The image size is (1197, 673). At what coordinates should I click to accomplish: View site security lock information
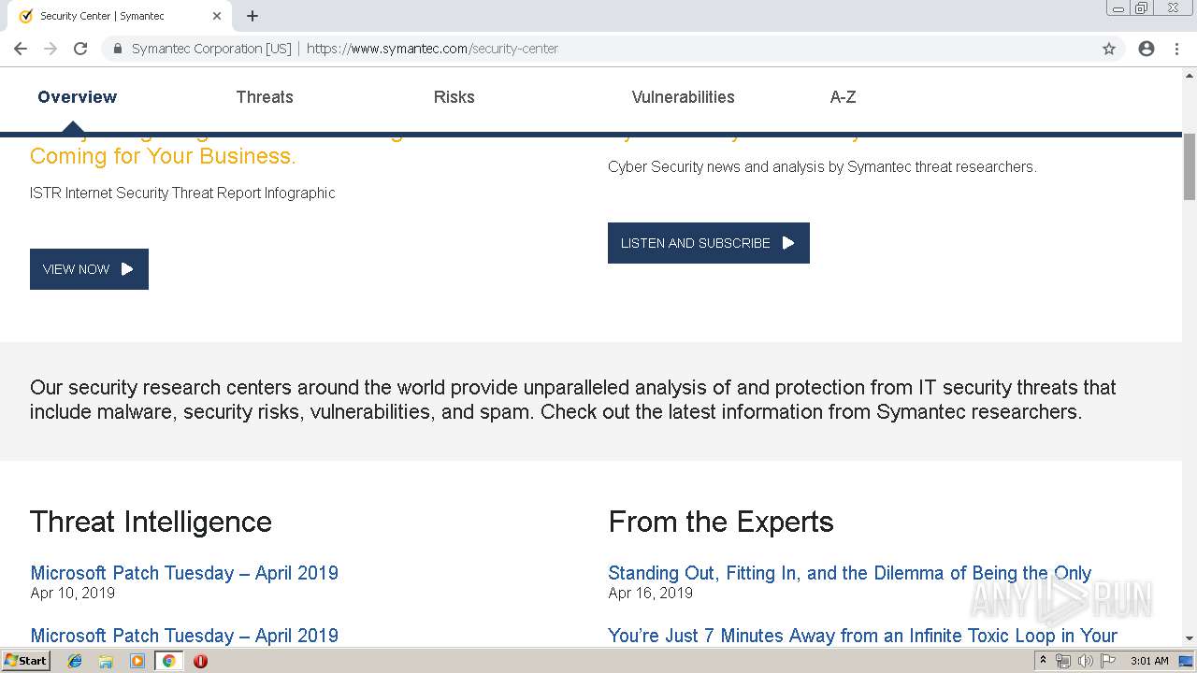click(117, 49)
